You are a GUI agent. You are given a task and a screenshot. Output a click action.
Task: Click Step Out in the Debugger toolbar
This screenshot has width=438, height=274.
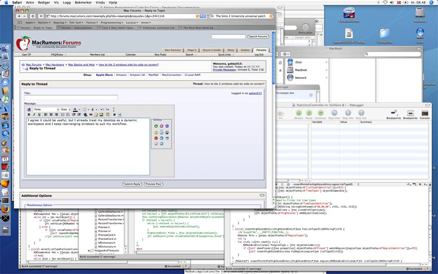[x=361, y=114]
